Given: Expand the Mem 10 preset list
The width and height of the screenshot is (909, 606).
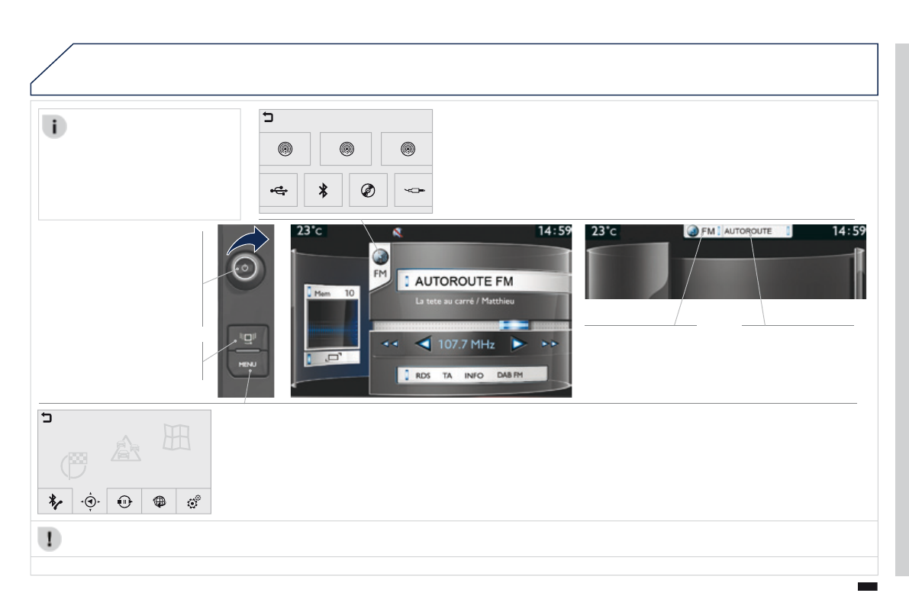Looking at the screenshot, I should click(332, 292).
